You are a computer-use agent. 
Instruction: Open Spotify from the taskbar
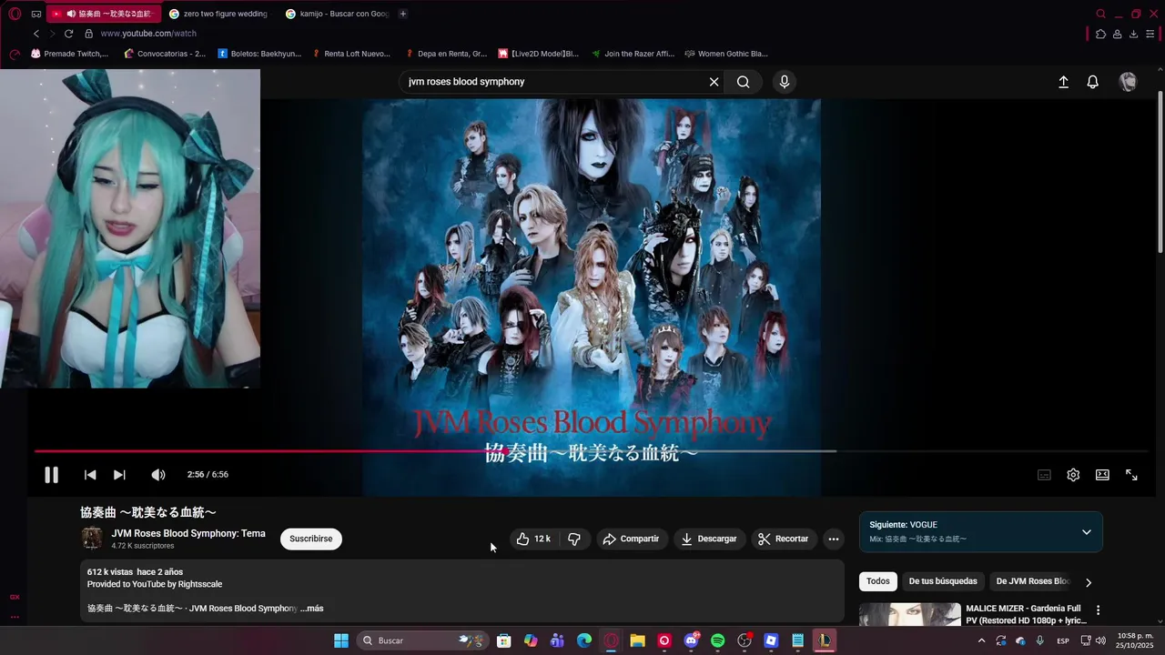point(717,640)
